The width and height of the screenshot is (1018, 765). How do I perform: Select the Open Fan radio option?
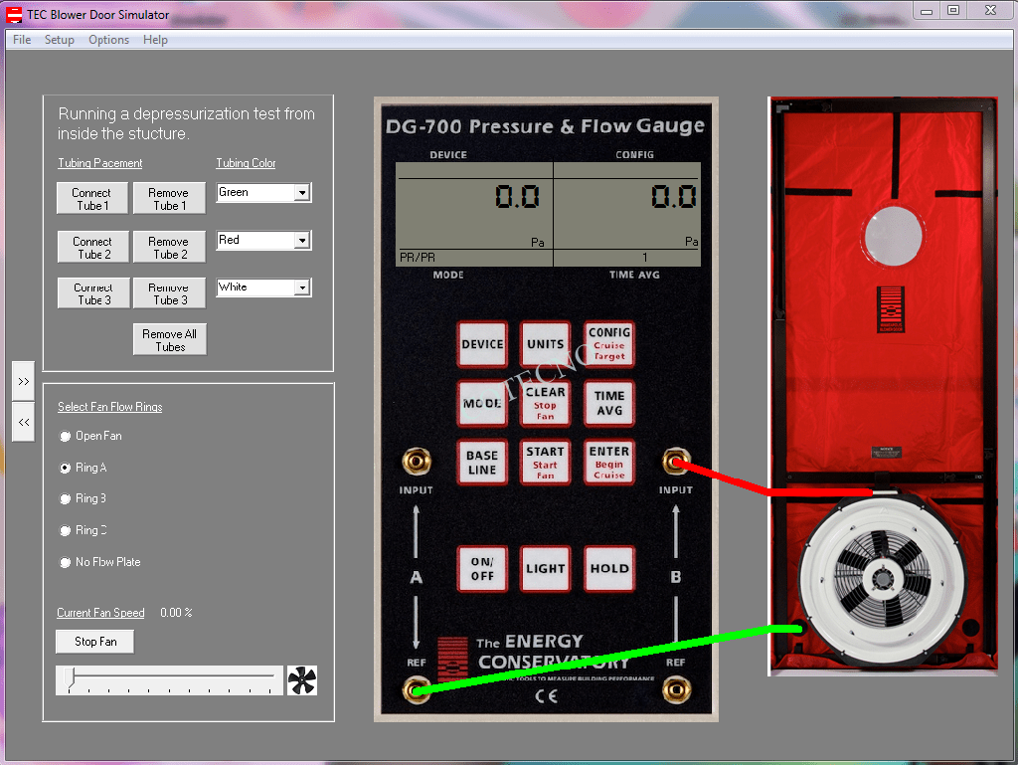(66, 436)
